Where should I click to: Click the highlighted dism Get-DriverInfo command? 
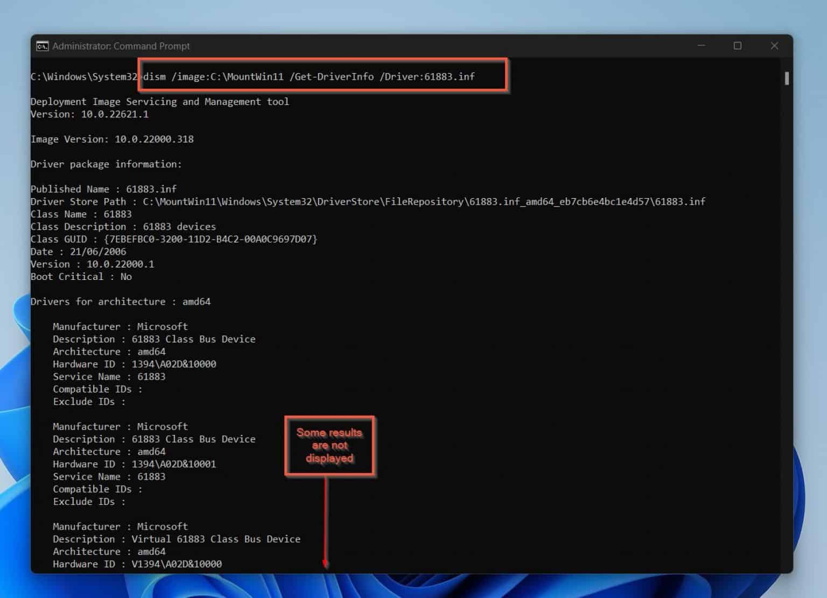pyautogui.click(x=309, y=76)
